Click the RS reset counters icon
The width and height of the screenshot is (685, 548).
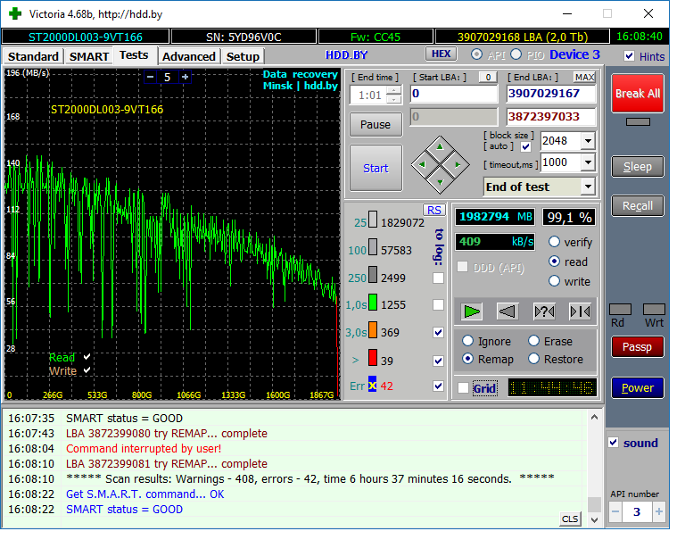pos(433,210)
